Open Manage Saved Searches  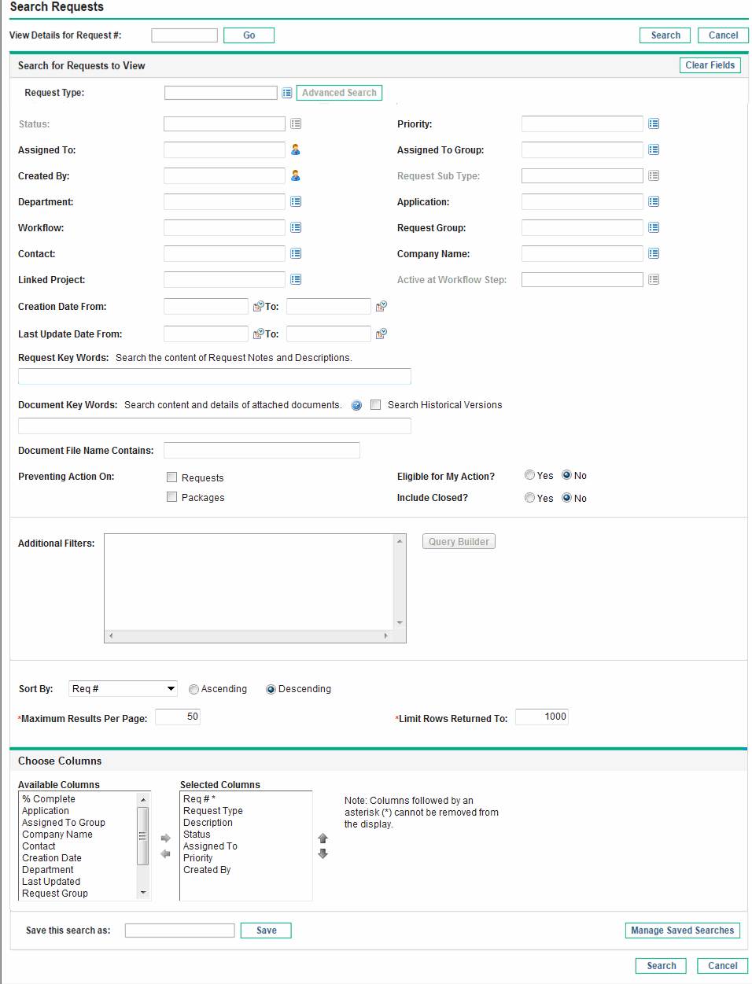click(682, 930)
